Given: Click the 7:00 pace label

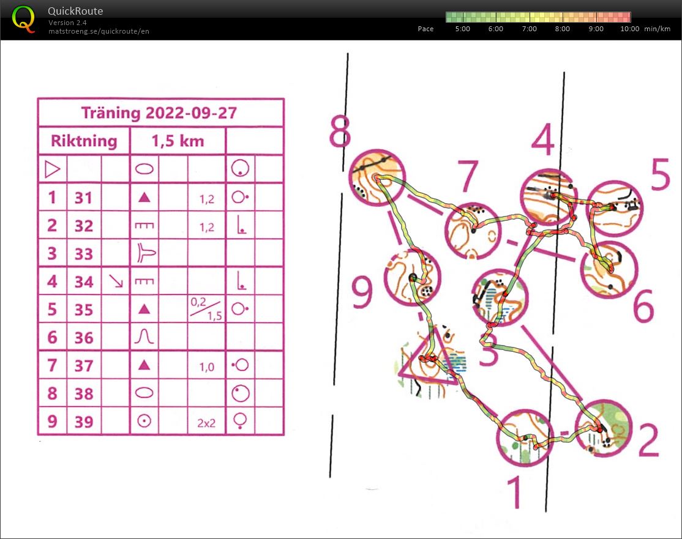Looking at the screenshot, I should (530, 29).
